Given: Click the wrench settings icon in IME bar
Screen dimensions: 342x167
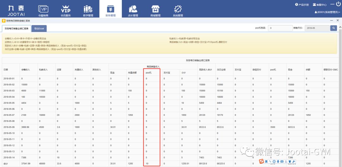Looking at the screenshot, I should pyautogui.click(x=294, y=161).
